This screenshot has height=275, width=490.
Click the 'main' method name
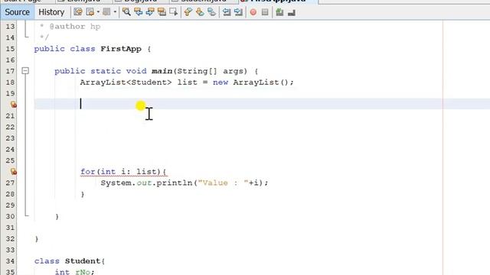coord(162,71)
